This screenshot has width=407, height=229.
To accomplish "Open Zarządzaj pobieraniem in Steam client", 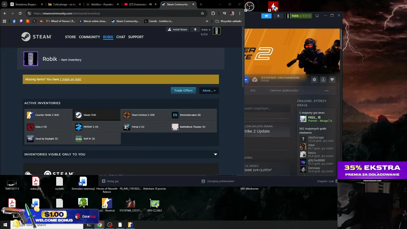I will click(218, 181).
